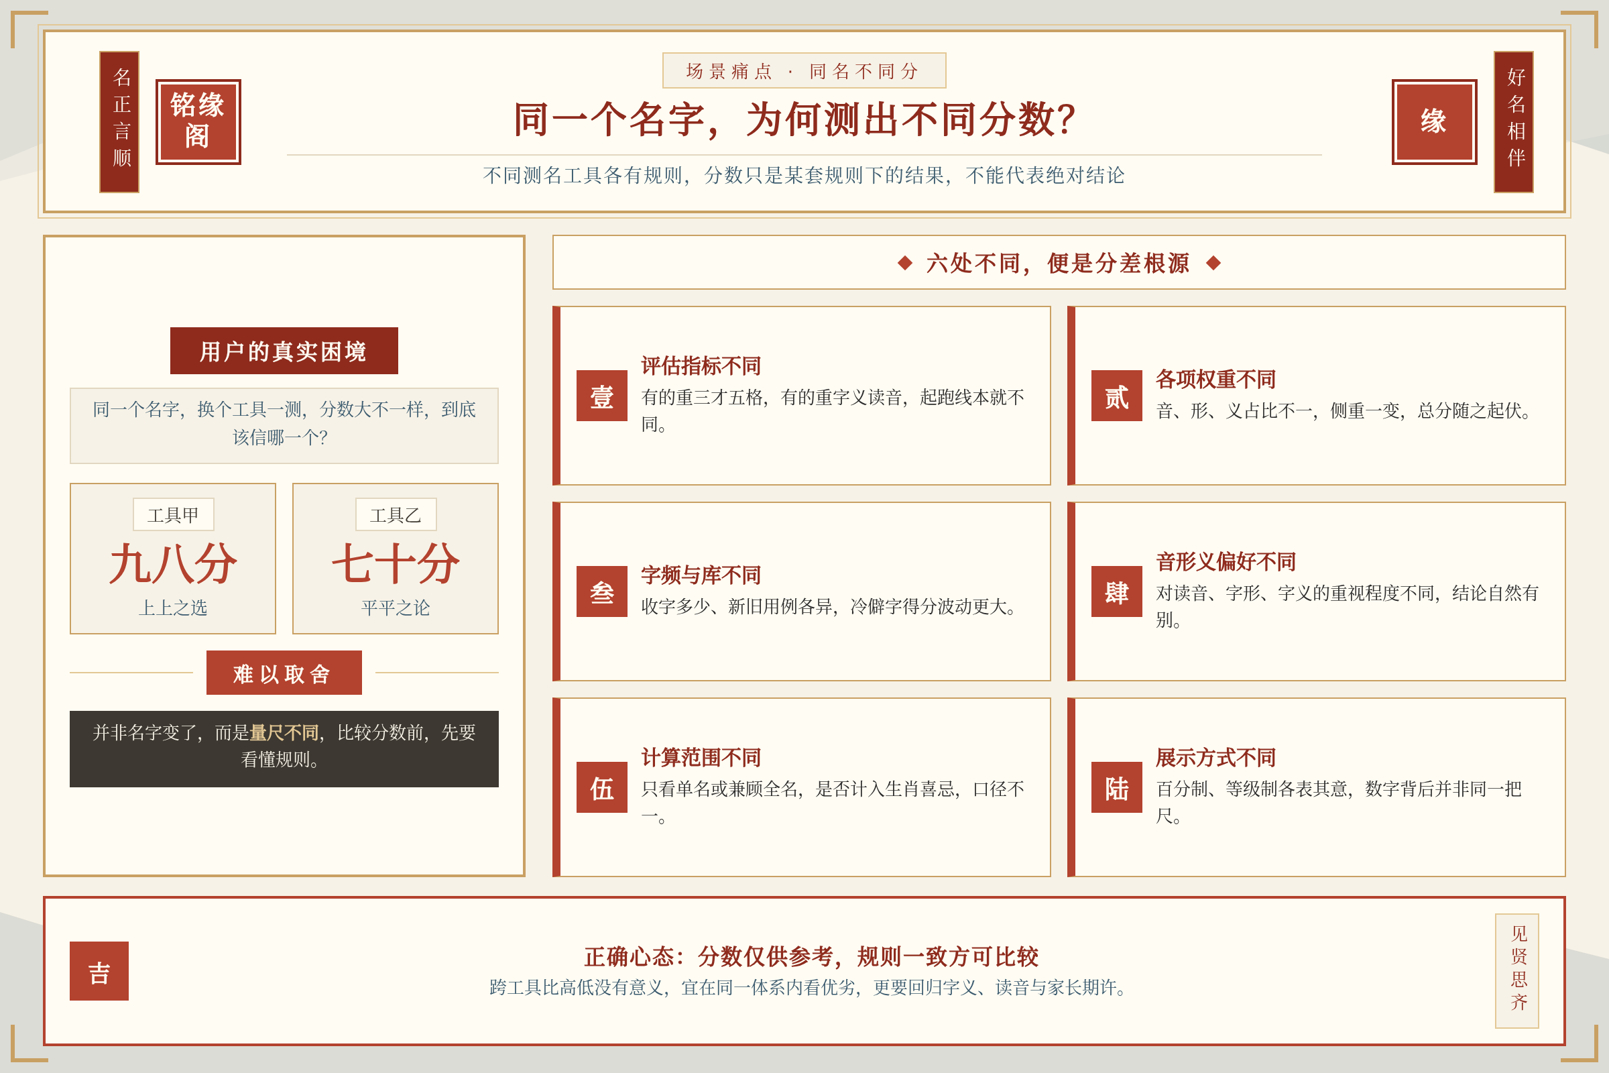1609x1073 pixels.
Task: Click the 字频与库不同 card title
Action: pyautogui.click(x=701, y=575)
